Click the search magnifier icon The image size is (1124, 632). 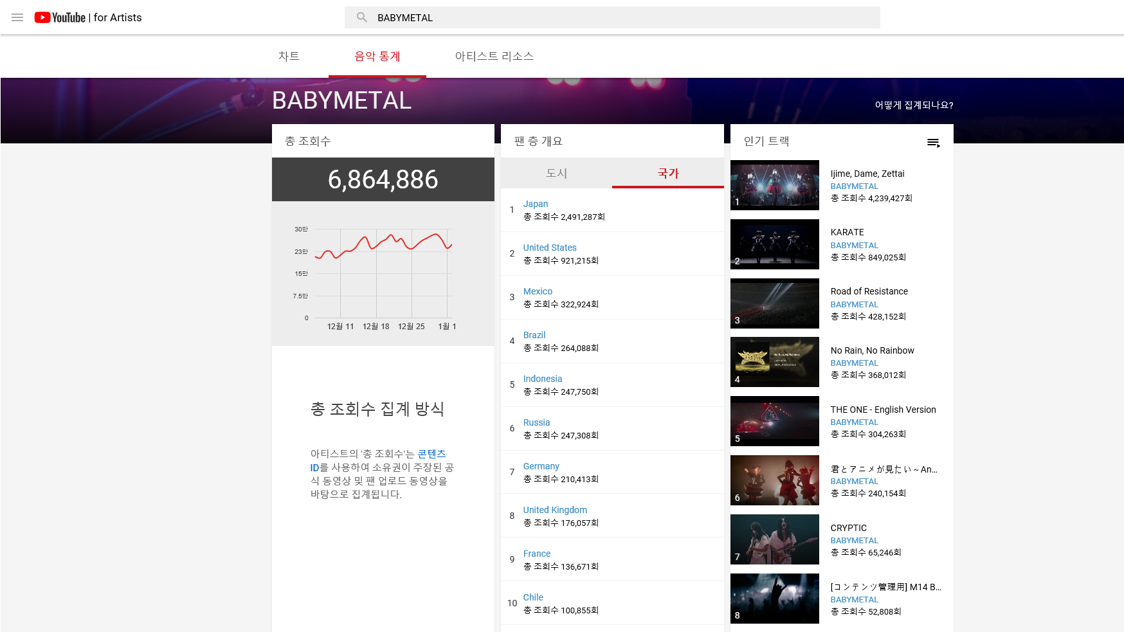(x=362, y=17)
